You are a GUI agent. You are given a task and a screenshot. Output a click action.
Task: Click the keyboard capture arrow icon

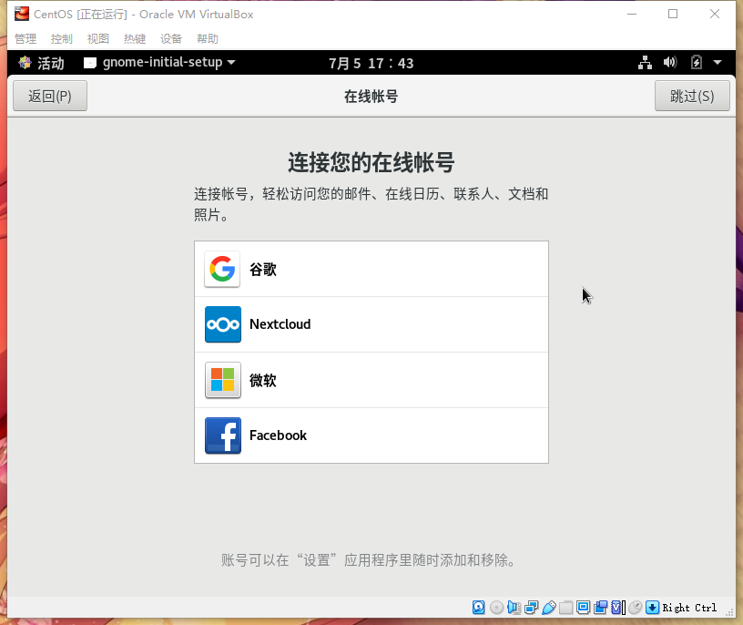tap(653, 608)
